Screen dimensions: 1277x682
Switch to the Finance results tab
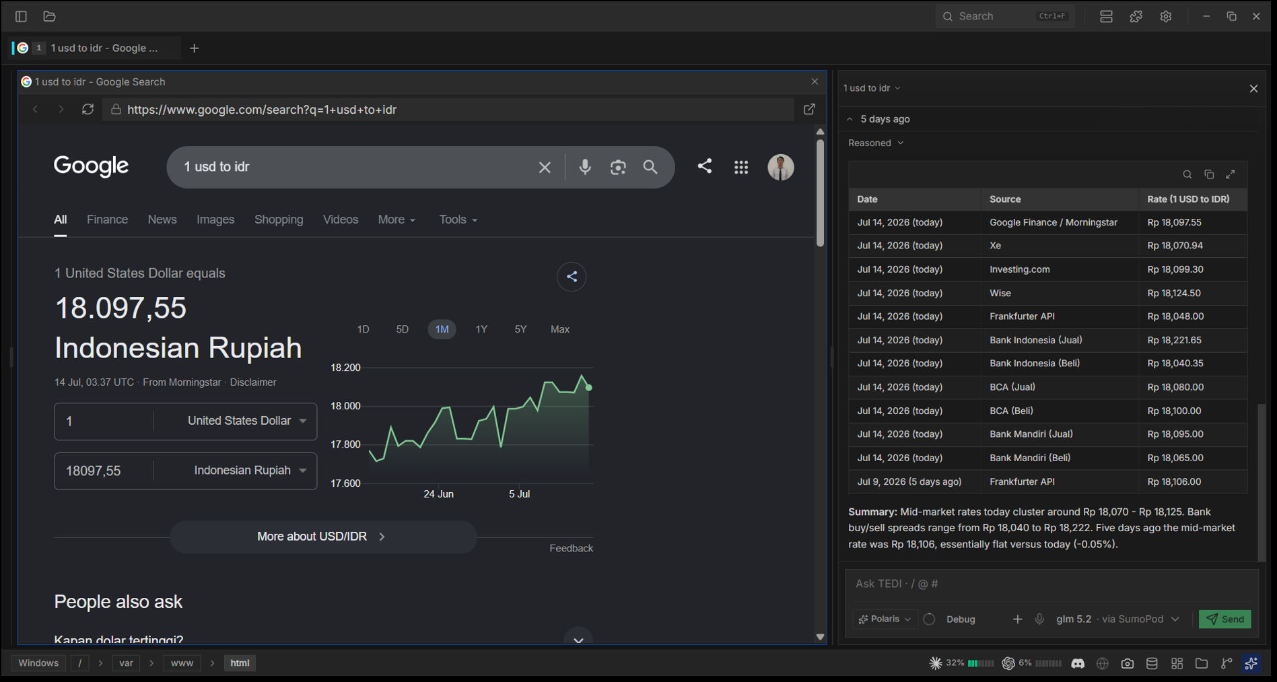pos(107,219)
